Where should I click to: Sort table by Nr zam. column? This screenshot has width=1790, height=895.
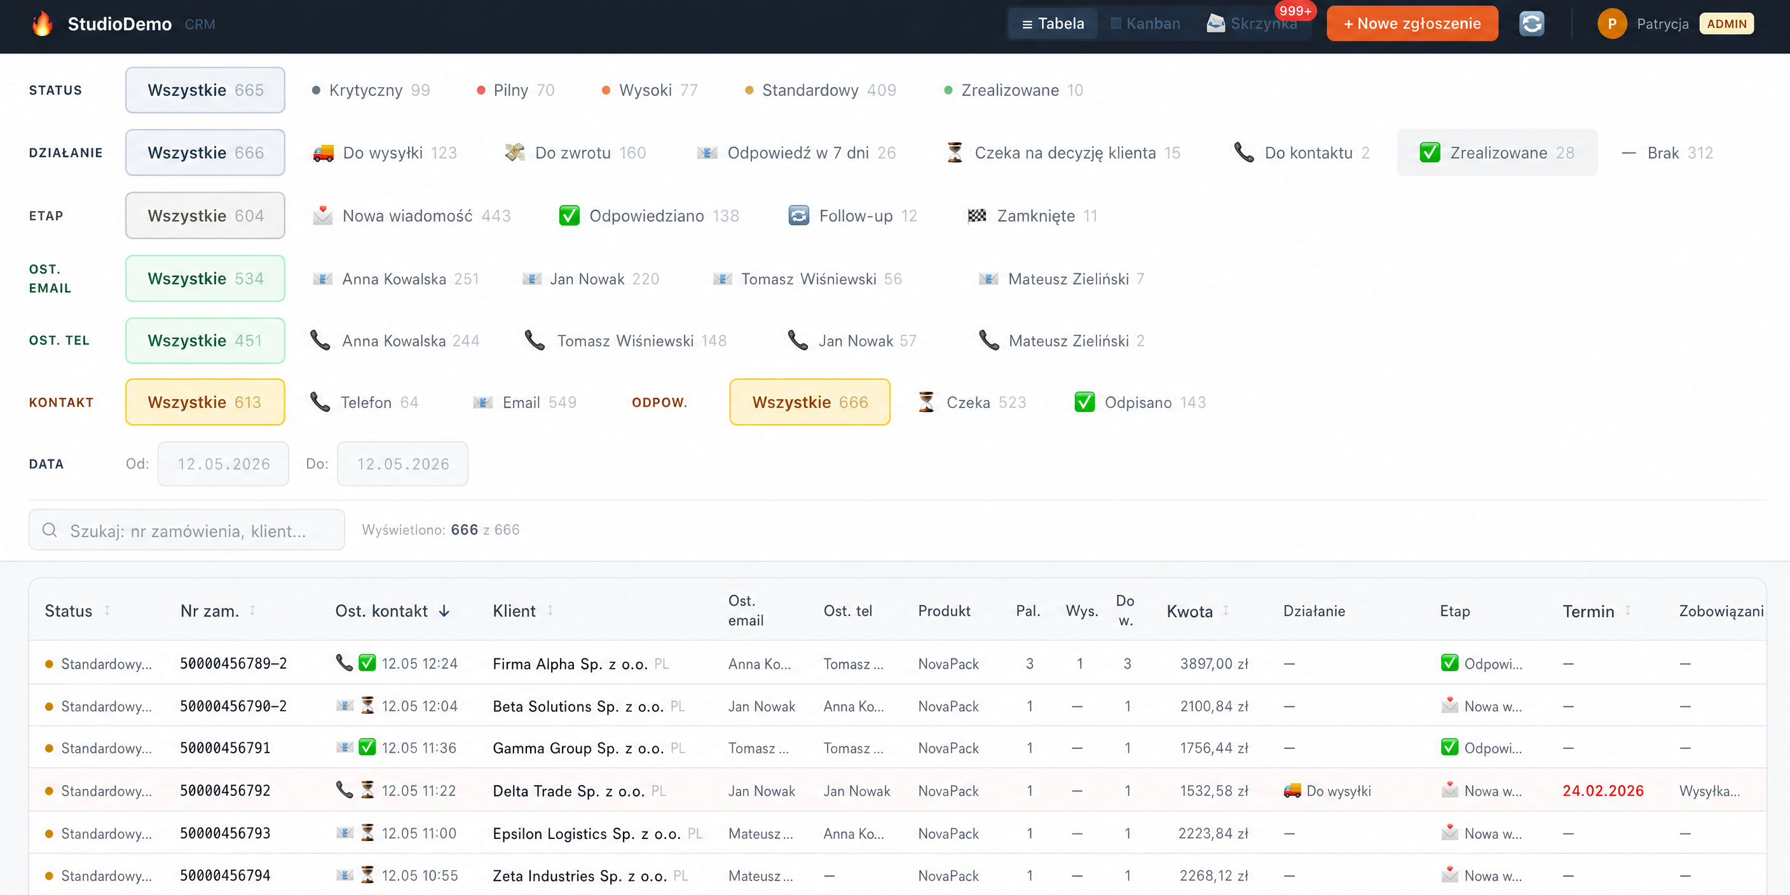(x=217, y=611)
